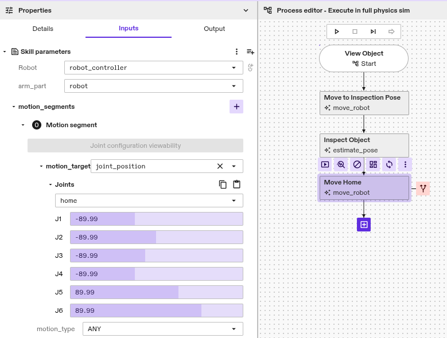Open Skill parameters three-dot options menu

tap(236, 52)
